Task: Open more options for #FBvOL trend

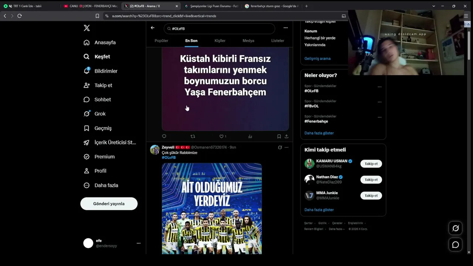Action: click(x=380, y=102)
